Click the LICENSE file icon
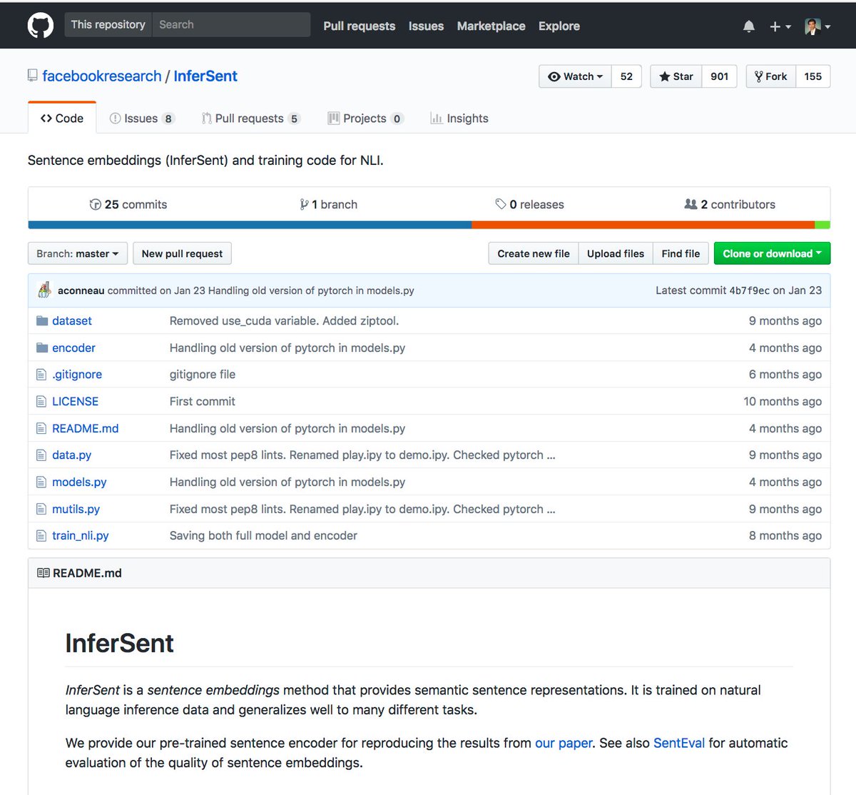The height and width of the screenshot is (795, 856). [x=41, y=402]
